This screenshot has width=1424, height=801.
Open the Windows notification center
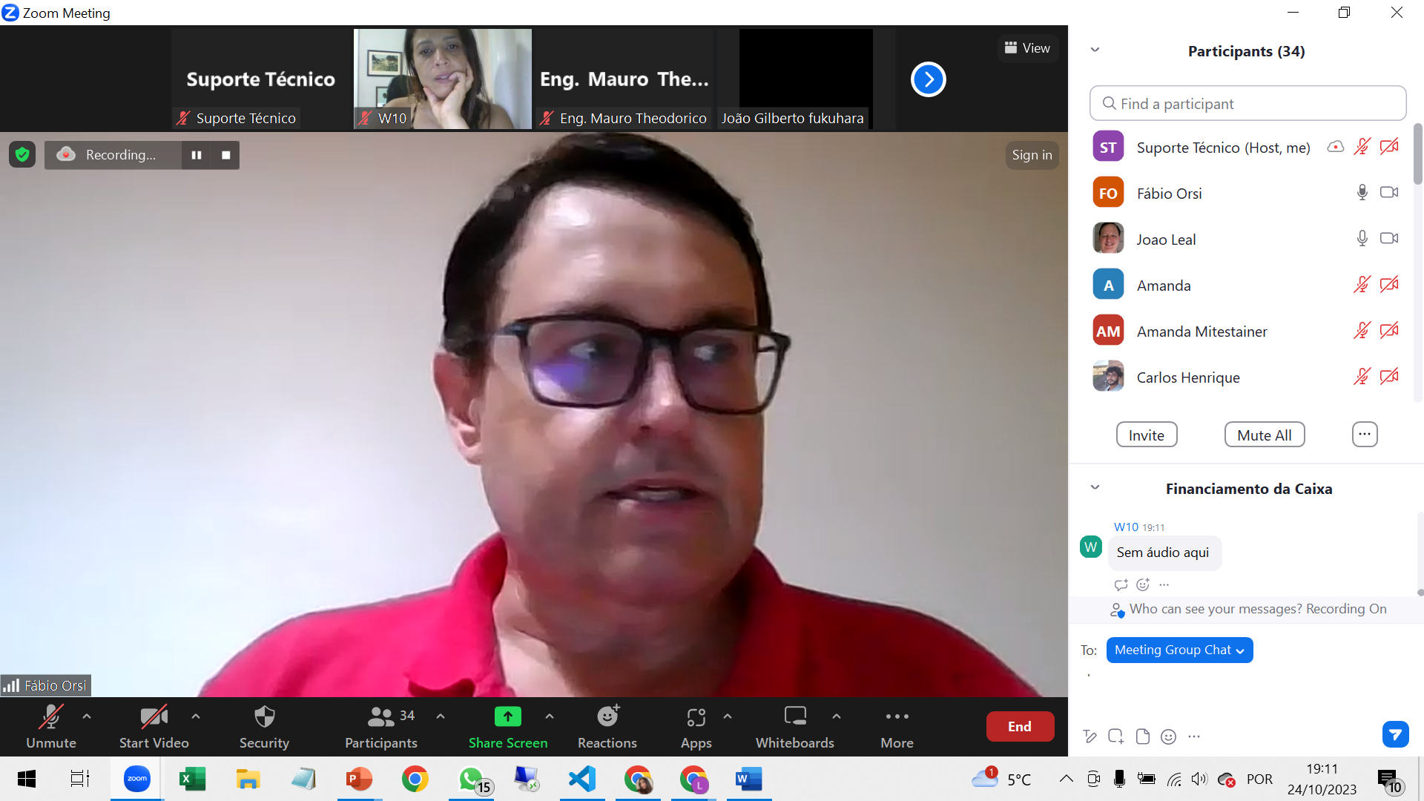point(1389,780)
